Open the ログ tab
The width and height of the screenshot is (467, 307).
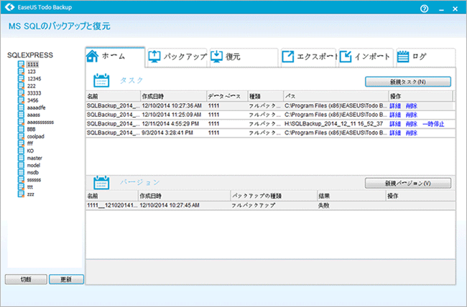425,57
